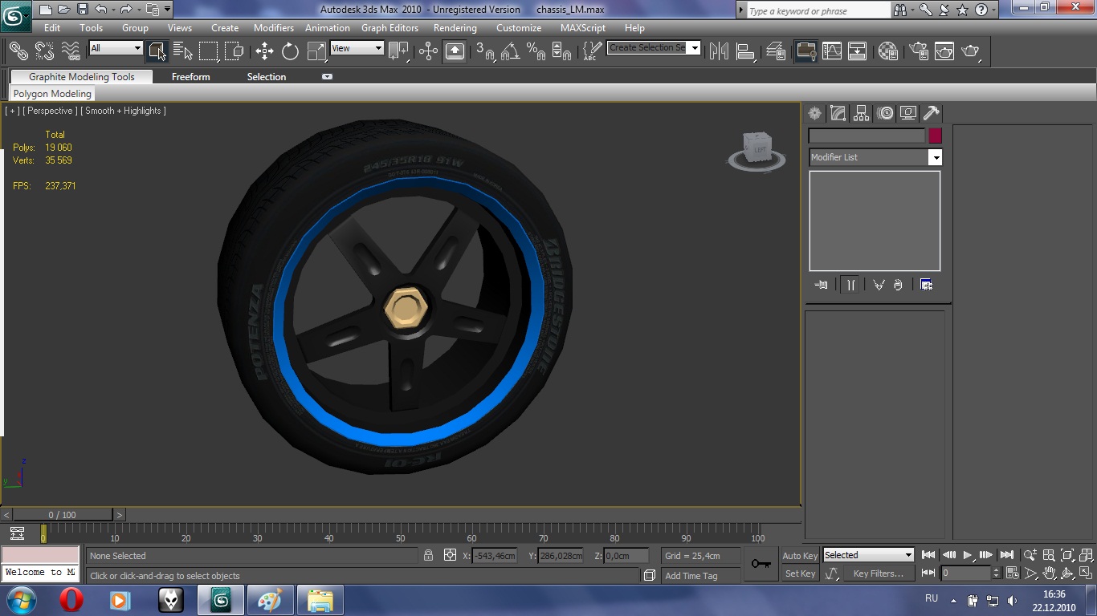1097x616 pixels.
Task: Click the Select by Name icon
Action: point(182,51)
